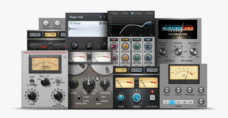Click the green HI MID Q knob

(x=137, y=58)
